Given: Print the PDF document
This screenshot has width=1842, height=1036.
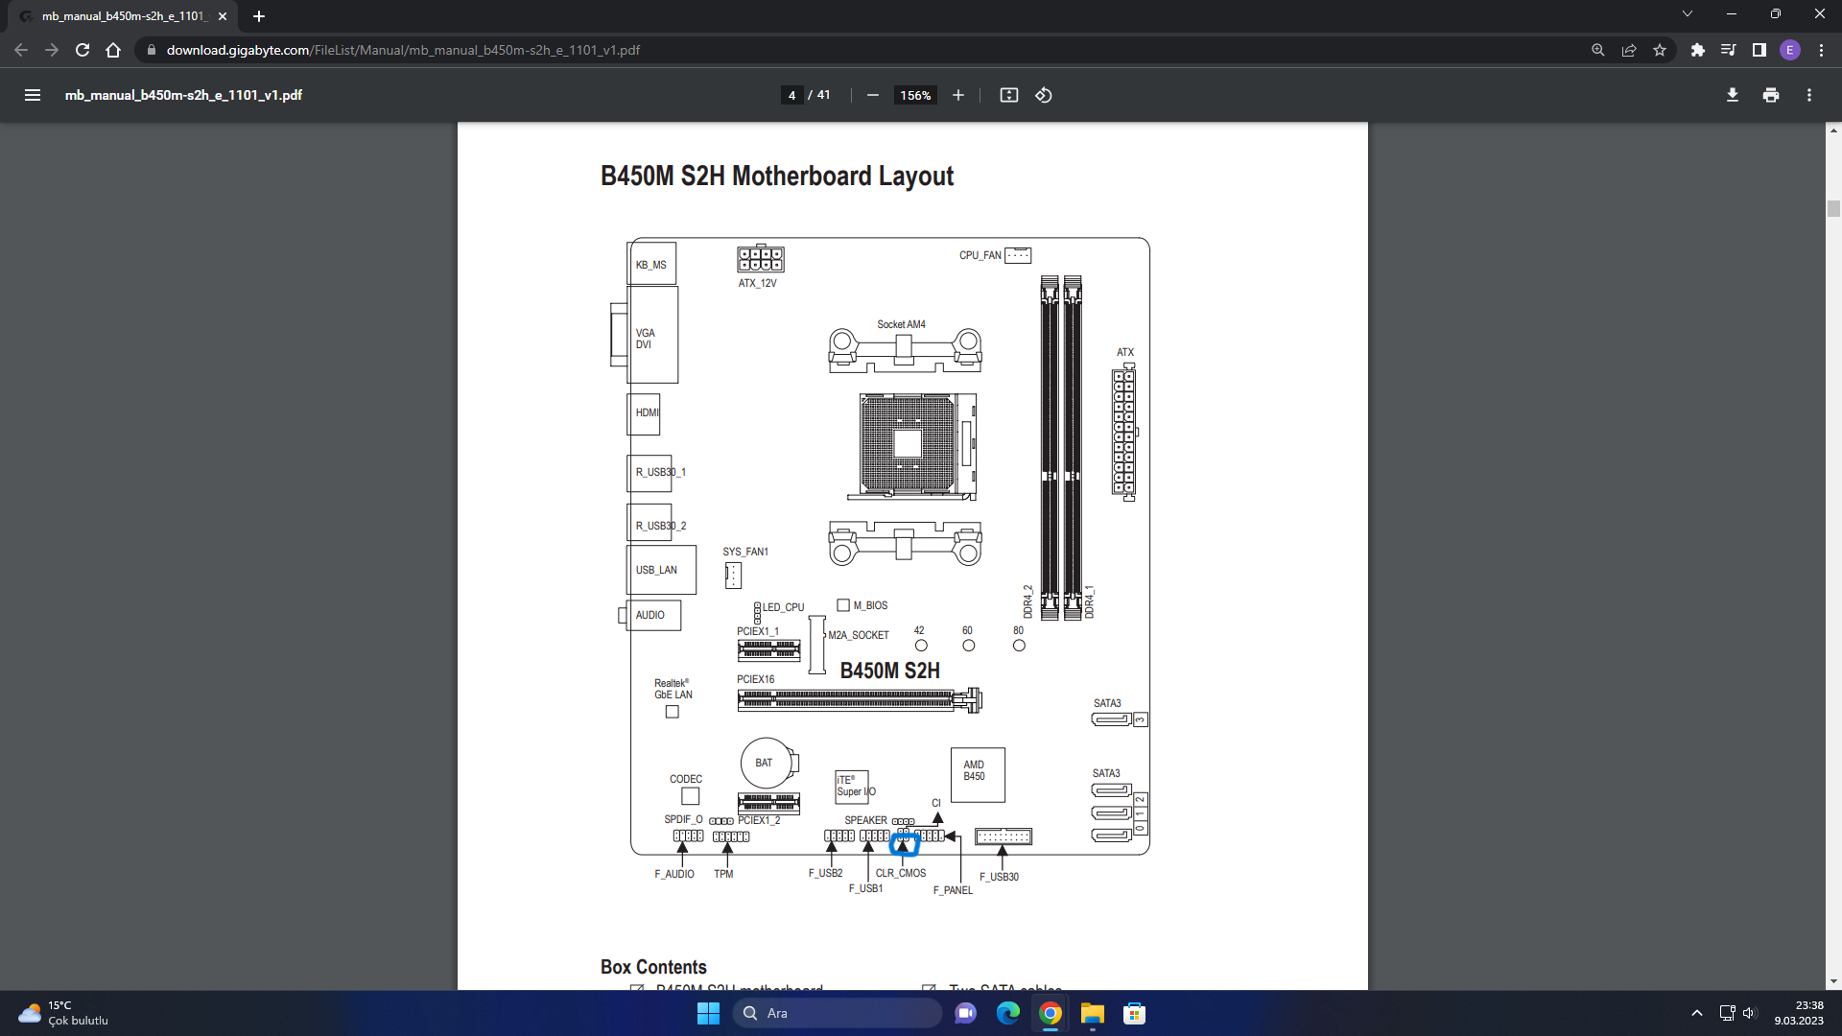Looking at the screenshot, I should tap(1770, 95).
